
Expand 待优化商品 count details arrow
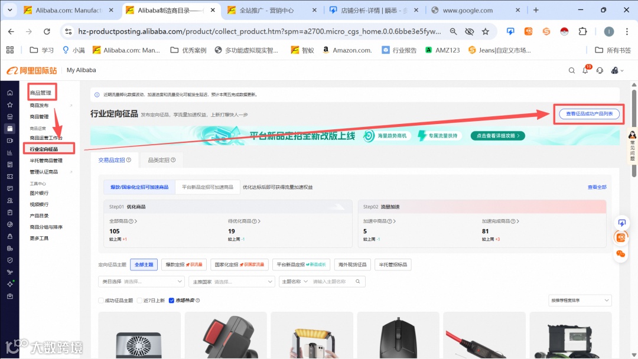tap(259, 221)
